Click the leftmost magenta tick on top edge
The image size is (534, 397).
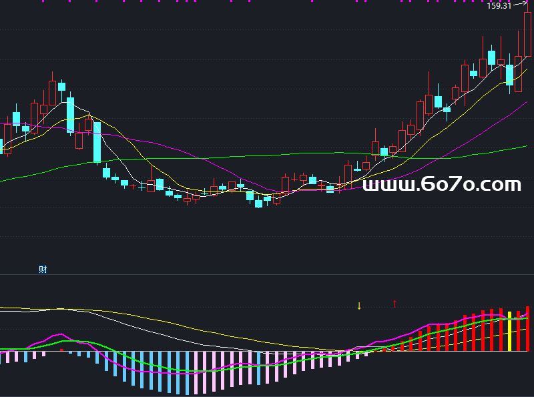[41, 2]
